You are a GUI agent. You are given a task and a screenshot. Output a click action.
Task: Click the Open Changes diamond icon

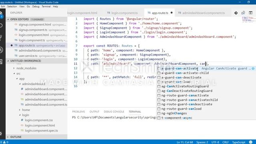pyautogui.click(x=236, y=13)
